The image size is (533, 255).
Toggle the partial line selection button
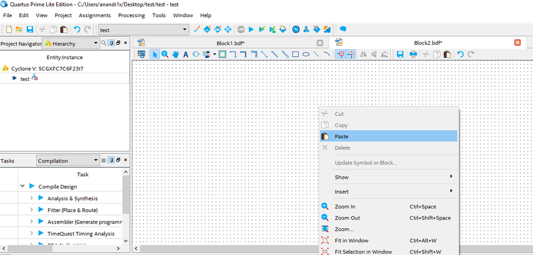point(351,54)
